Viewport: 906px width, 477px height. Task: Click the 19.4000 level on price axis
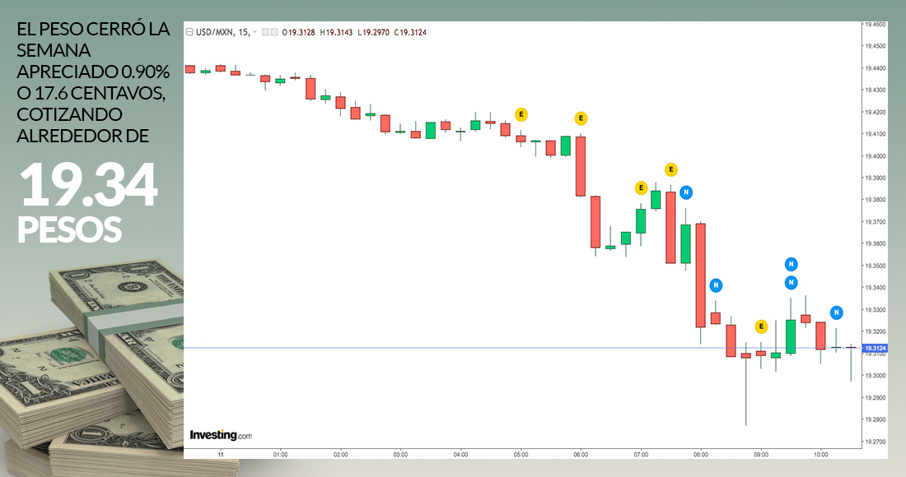click(x=874, y=155)
